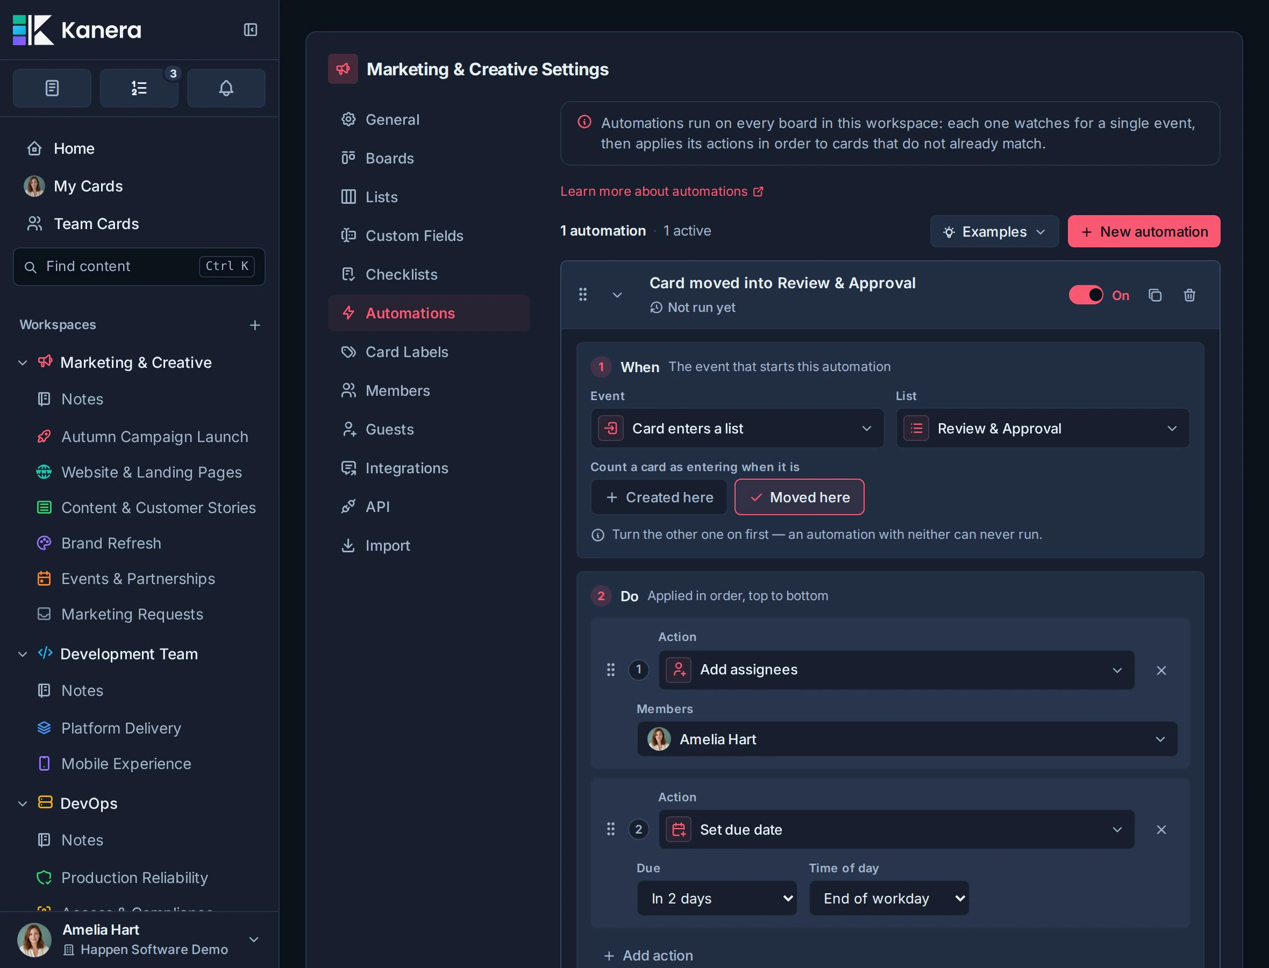Collapse the Marketing & Creative workspace
The width and height of the screenshot is (1269, 968).
tap(23, 362)
